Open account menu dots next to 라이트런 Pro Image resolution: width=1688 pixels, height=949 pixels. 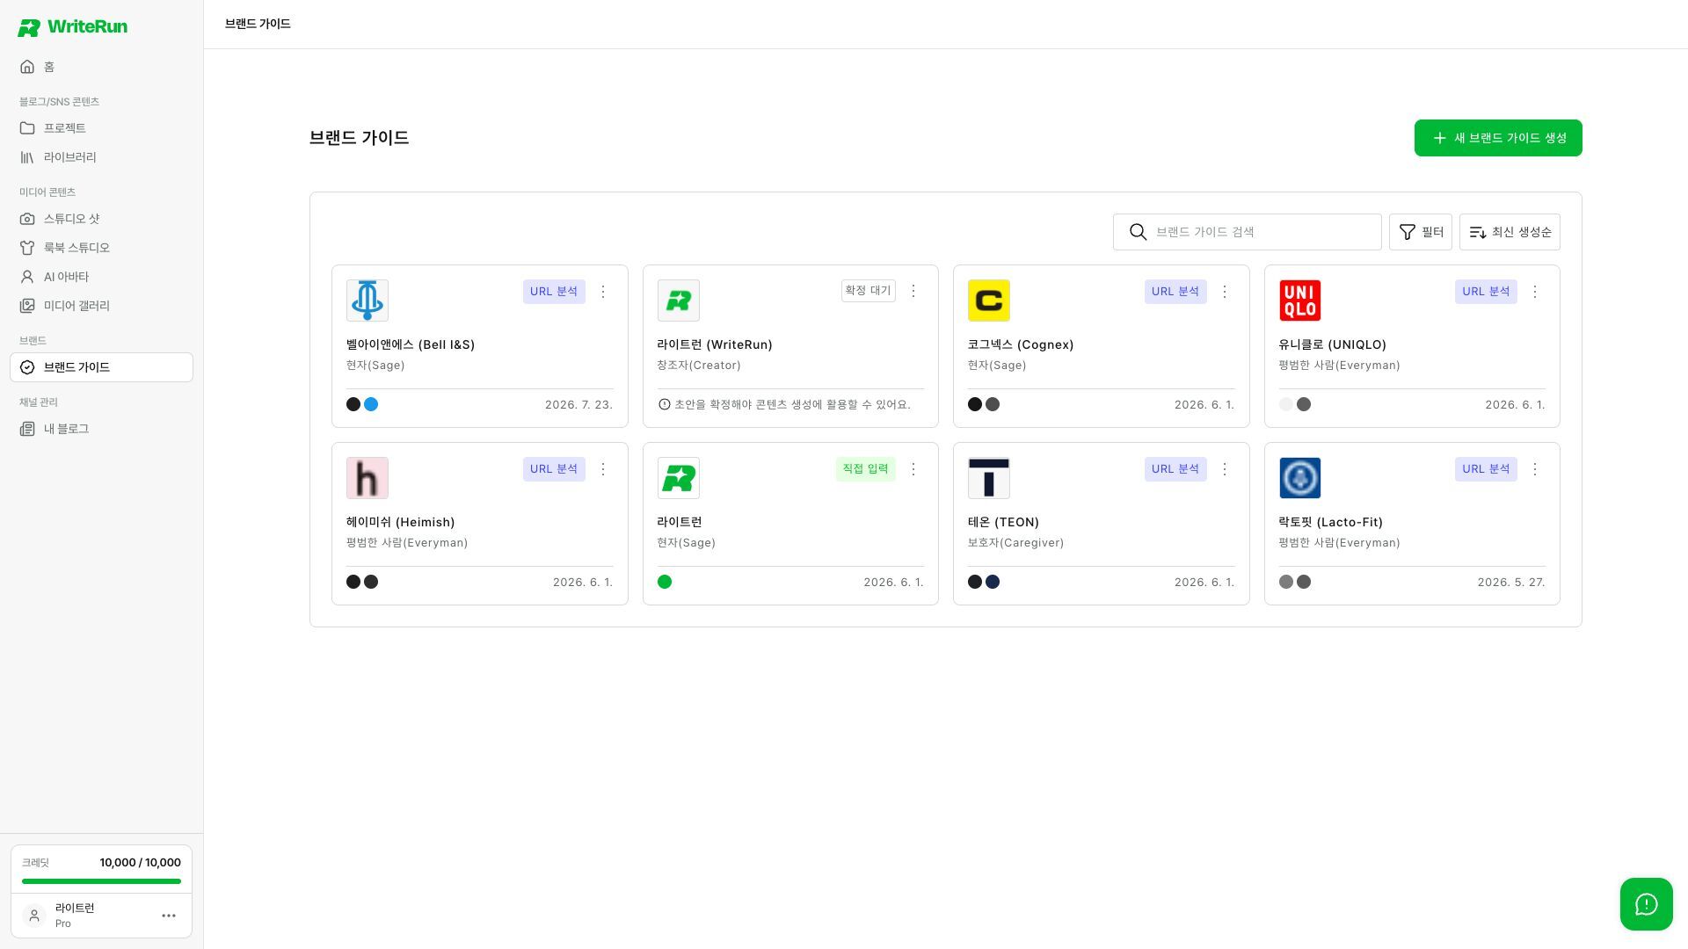[x=169, y=916]
